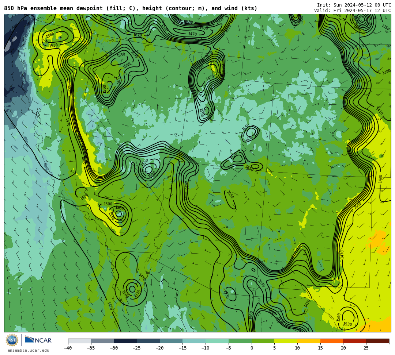Click the yellow-green 5 to 10 colorbar swatch
This screenshot has width=395, height=355.
(286, 341)
